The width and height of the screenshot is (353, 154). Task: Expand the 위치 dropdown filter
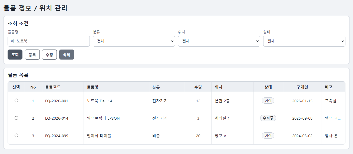[x=219, y=41]
